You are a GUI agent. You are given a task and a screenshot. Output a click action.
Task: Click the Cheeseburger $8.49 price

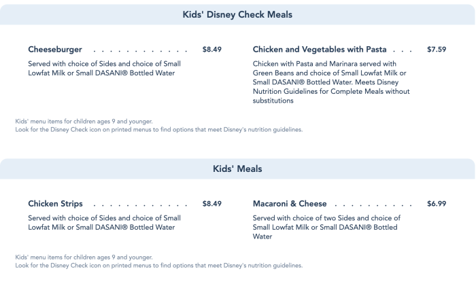point(212,50)
